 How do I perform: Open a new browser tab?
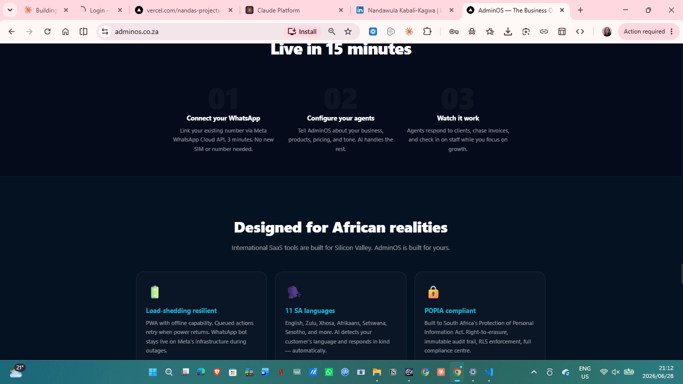(x=580, y=10)
